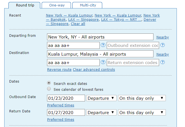The image size is (185, 127).
Task: Open help for return extension codes
Action: [162, 62]
